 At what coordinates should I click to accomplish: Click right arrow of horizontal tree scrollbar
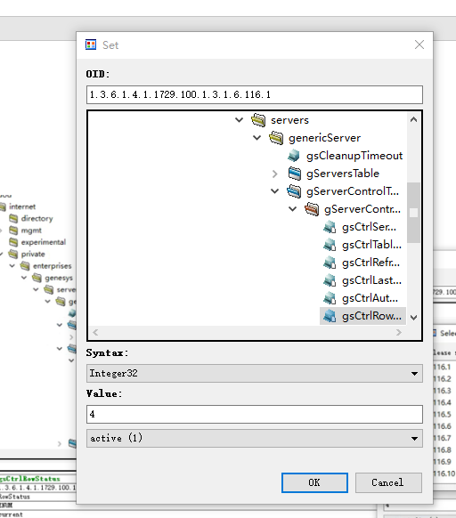[399, 332]
